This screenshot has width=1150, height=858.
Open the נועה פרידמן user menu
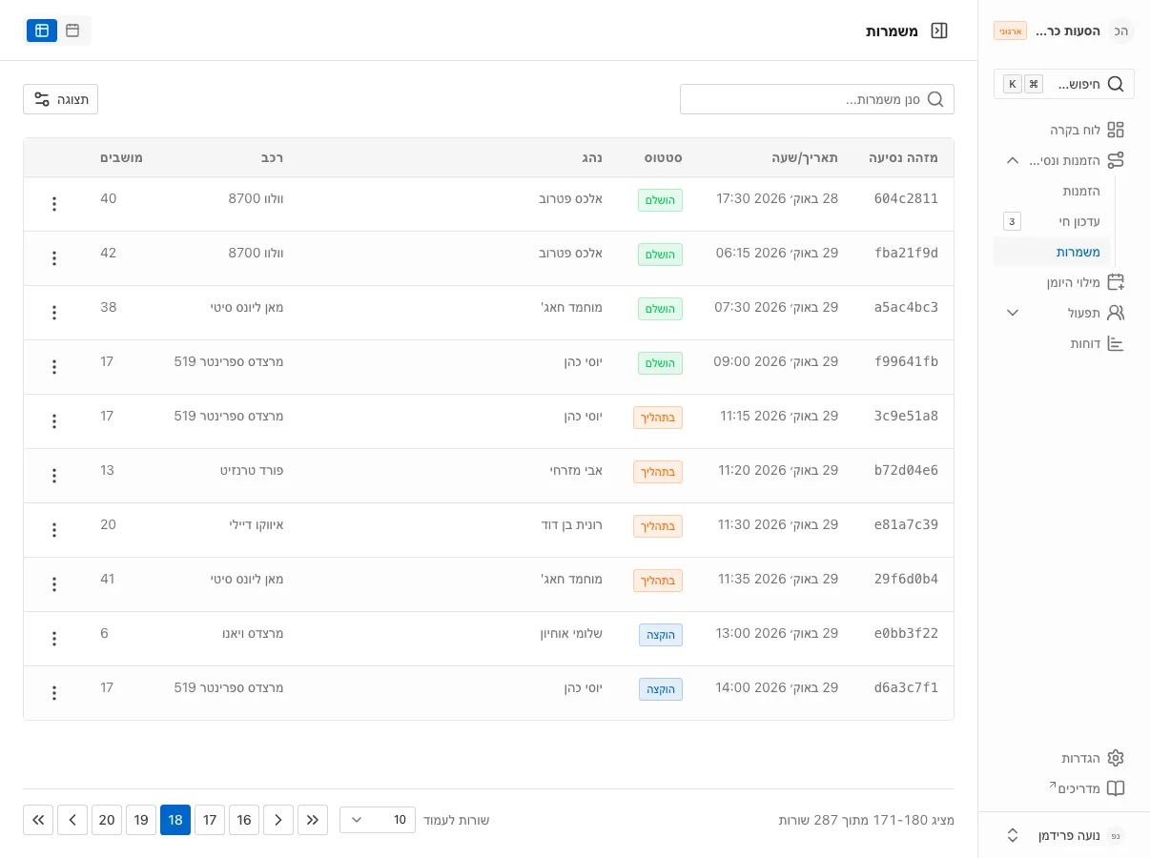coord(1064,835)
